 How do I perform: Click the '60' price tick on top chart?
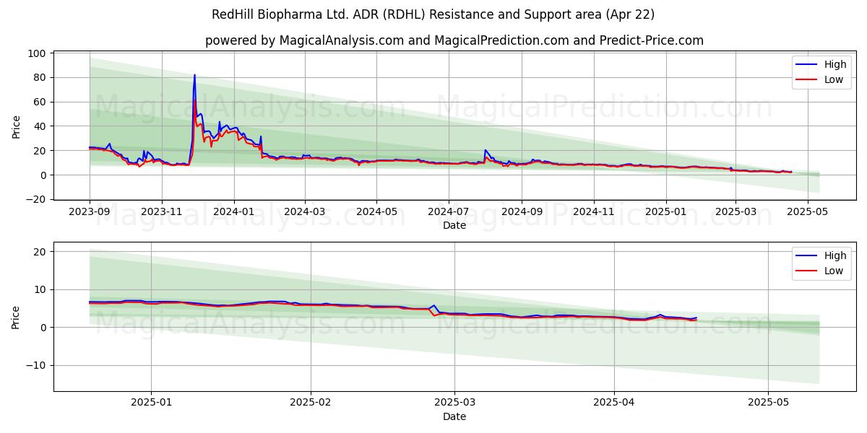[x=41, y=102]
